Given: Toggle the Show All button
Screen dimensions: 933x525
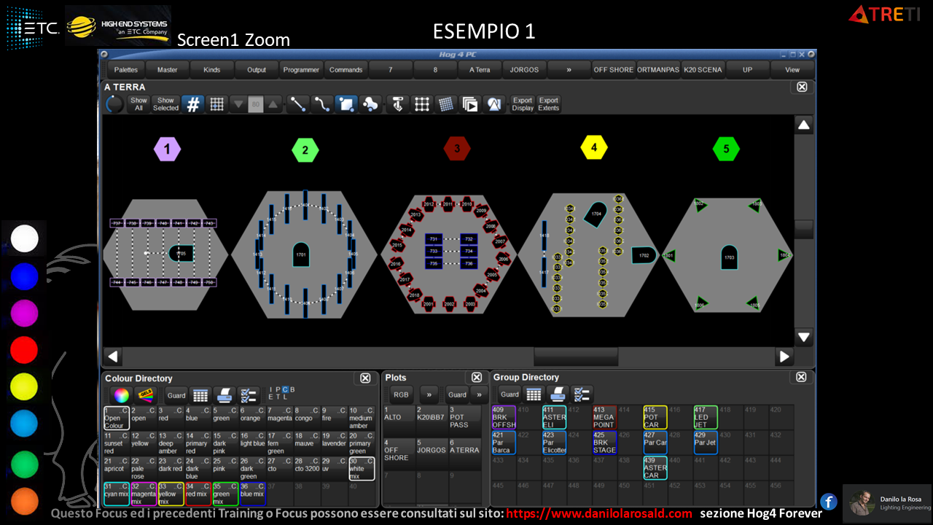Looking at the screenshot, I should tap(138, 104).
